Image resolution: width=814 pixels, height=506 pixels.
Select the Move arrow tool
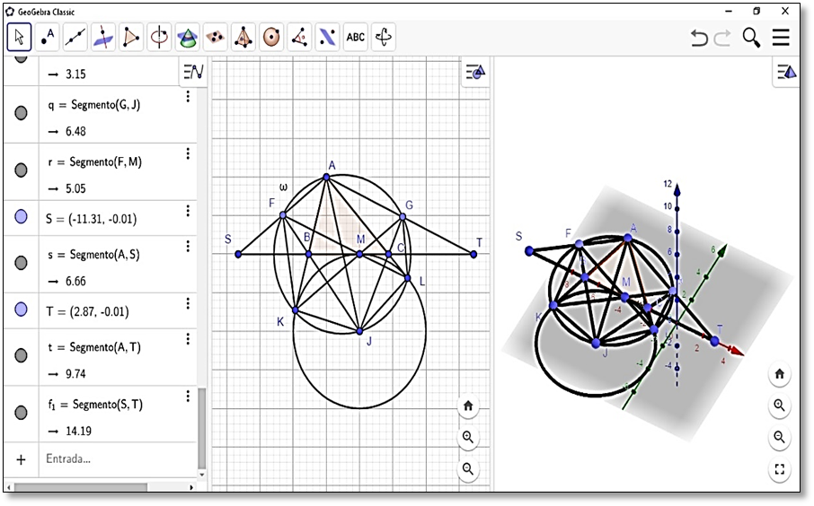click(19, 37)
